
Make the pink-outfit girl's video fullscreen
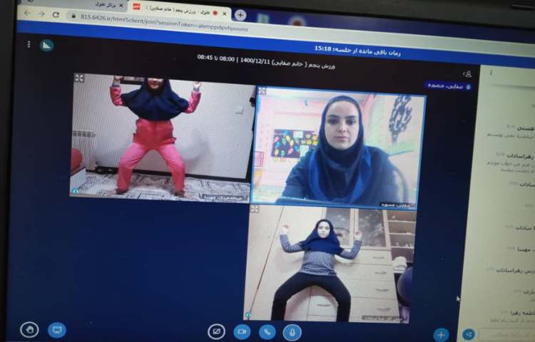pyautogui.click(x=79, y=78)
